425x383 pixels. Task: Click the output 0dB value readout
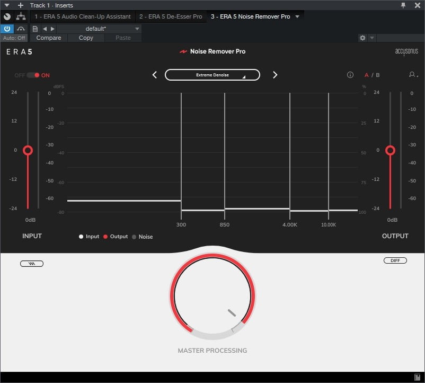pos(392,220)
